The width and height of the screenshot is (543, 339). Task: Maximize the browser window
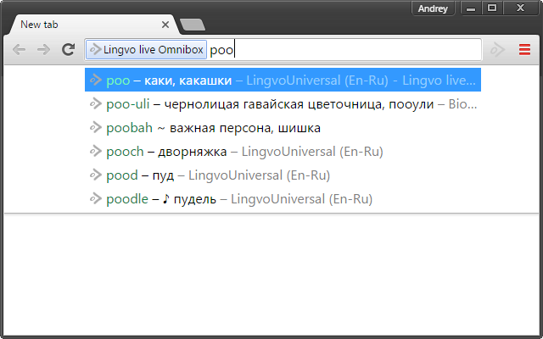point(492,8)
